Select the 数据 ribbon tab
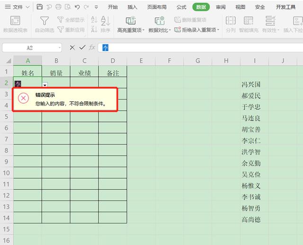Viewport: 303px width, 245px height. coord(201,7)
